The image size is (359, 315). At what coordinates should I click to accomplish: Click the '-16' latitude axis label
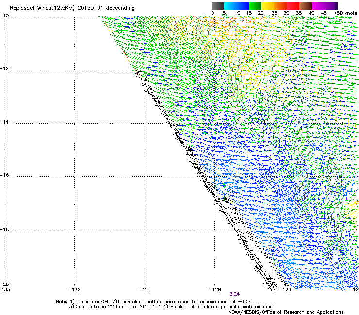4,175
